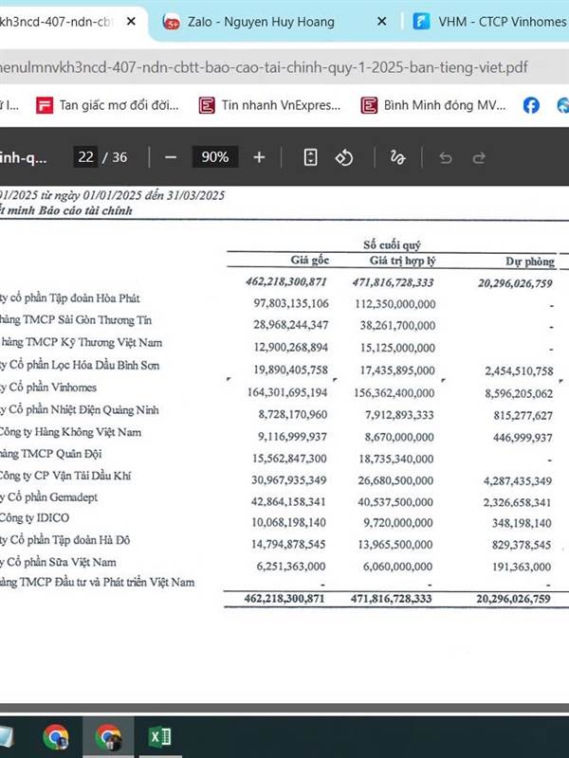Undo the last PDF annotation
The width and height of the screenshot is (569, 758).
(x=446, y=157)
